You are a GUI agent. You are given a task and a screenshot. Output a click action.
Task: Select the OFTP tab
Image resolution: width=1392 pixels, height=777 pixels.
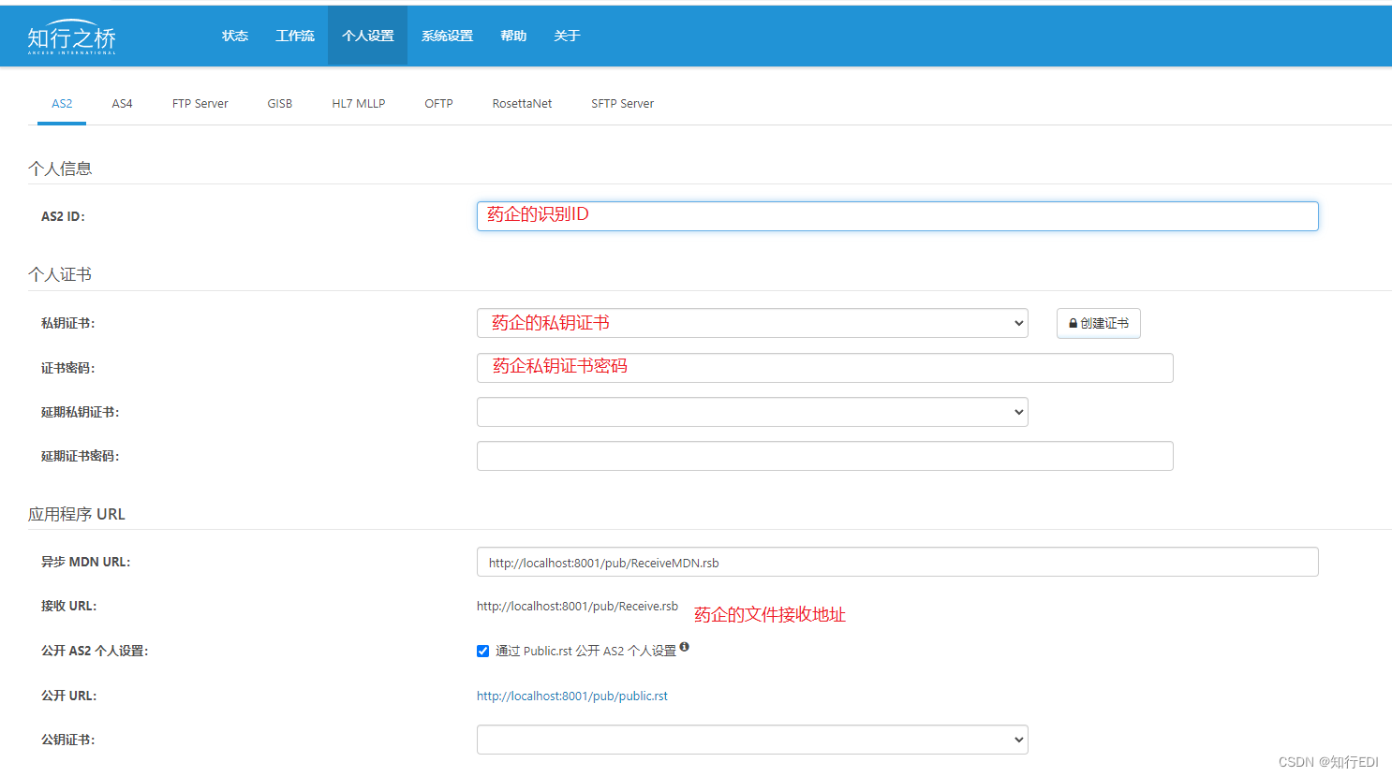(x=438, y=104)
